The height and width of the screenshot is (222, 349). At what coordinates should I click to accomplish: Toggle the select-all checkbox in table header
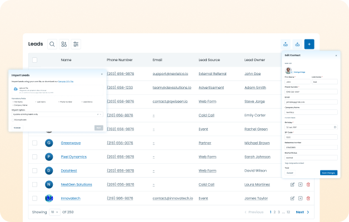point(35,59)
